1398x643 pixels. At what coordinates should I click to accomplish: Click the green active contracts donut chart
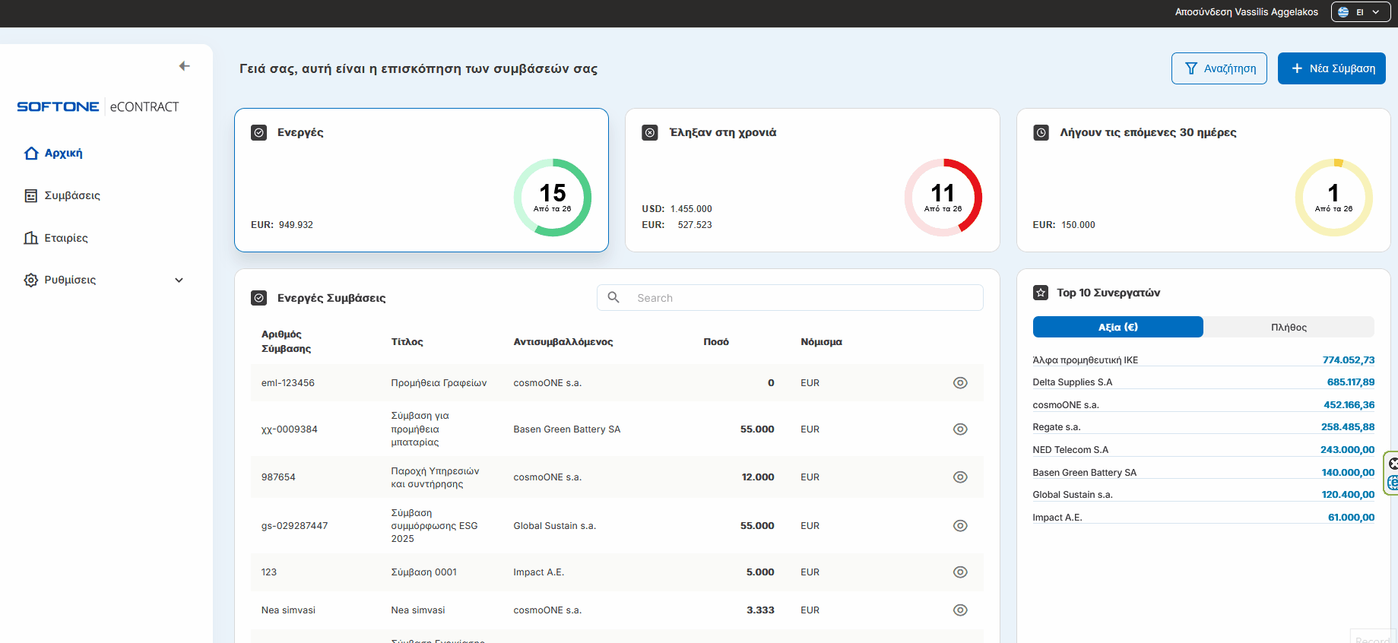tap(553, 198)
